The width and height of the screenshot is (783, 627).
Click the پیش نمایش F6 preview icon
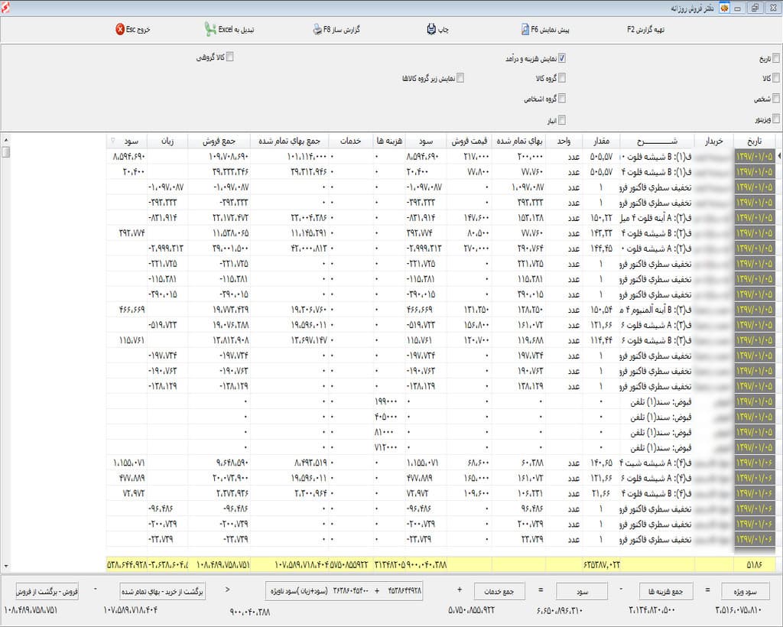pos(525,30)
